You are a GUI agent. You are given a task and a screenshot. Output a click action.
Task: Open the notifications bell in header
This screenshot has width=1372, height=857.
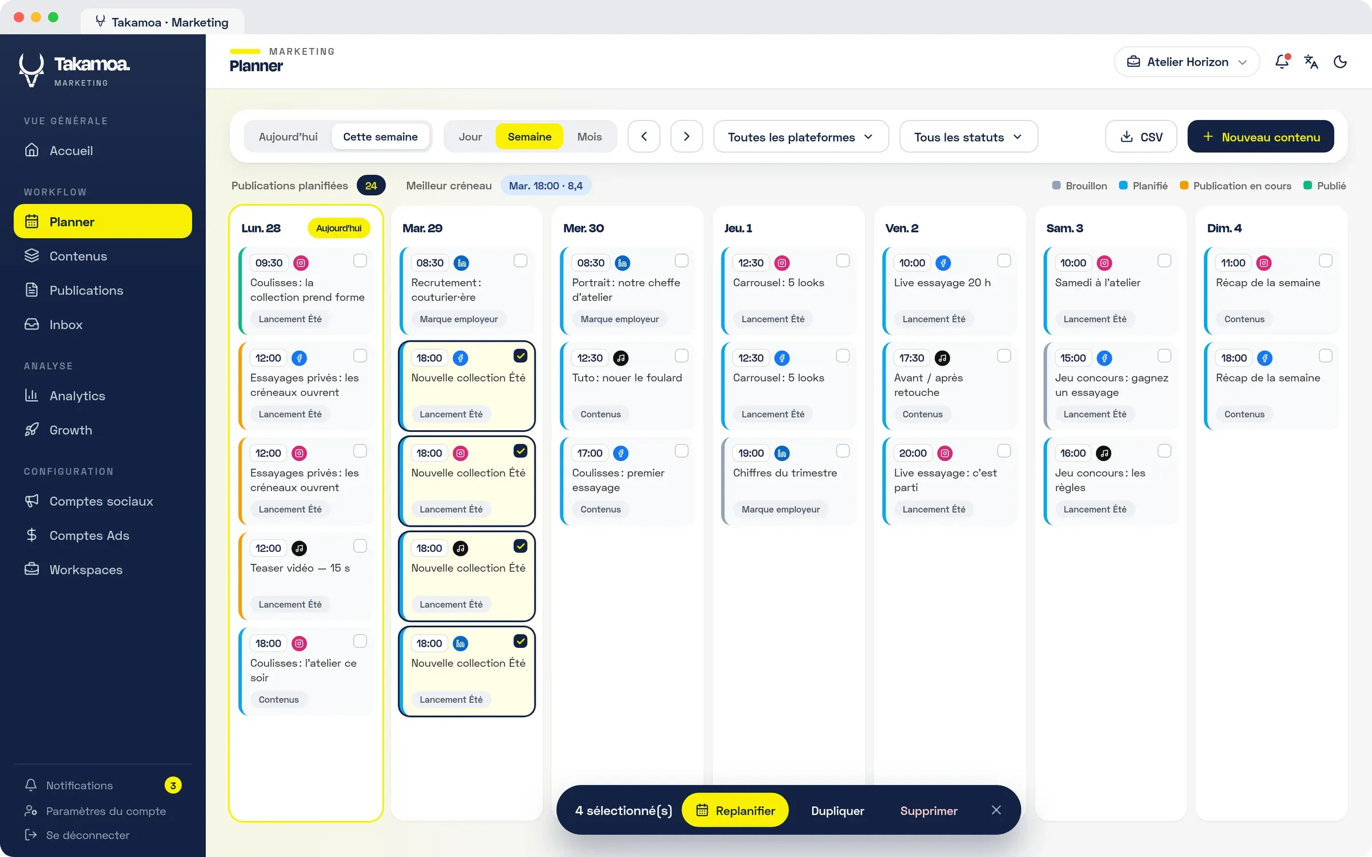point(1282,62)
